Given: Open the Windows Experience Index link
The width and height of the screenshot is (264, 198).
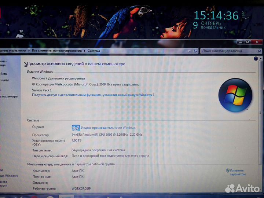Looking at the screenshot, I should click(108, 128).
